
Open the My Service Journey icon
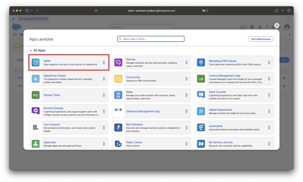click(201, 144)
